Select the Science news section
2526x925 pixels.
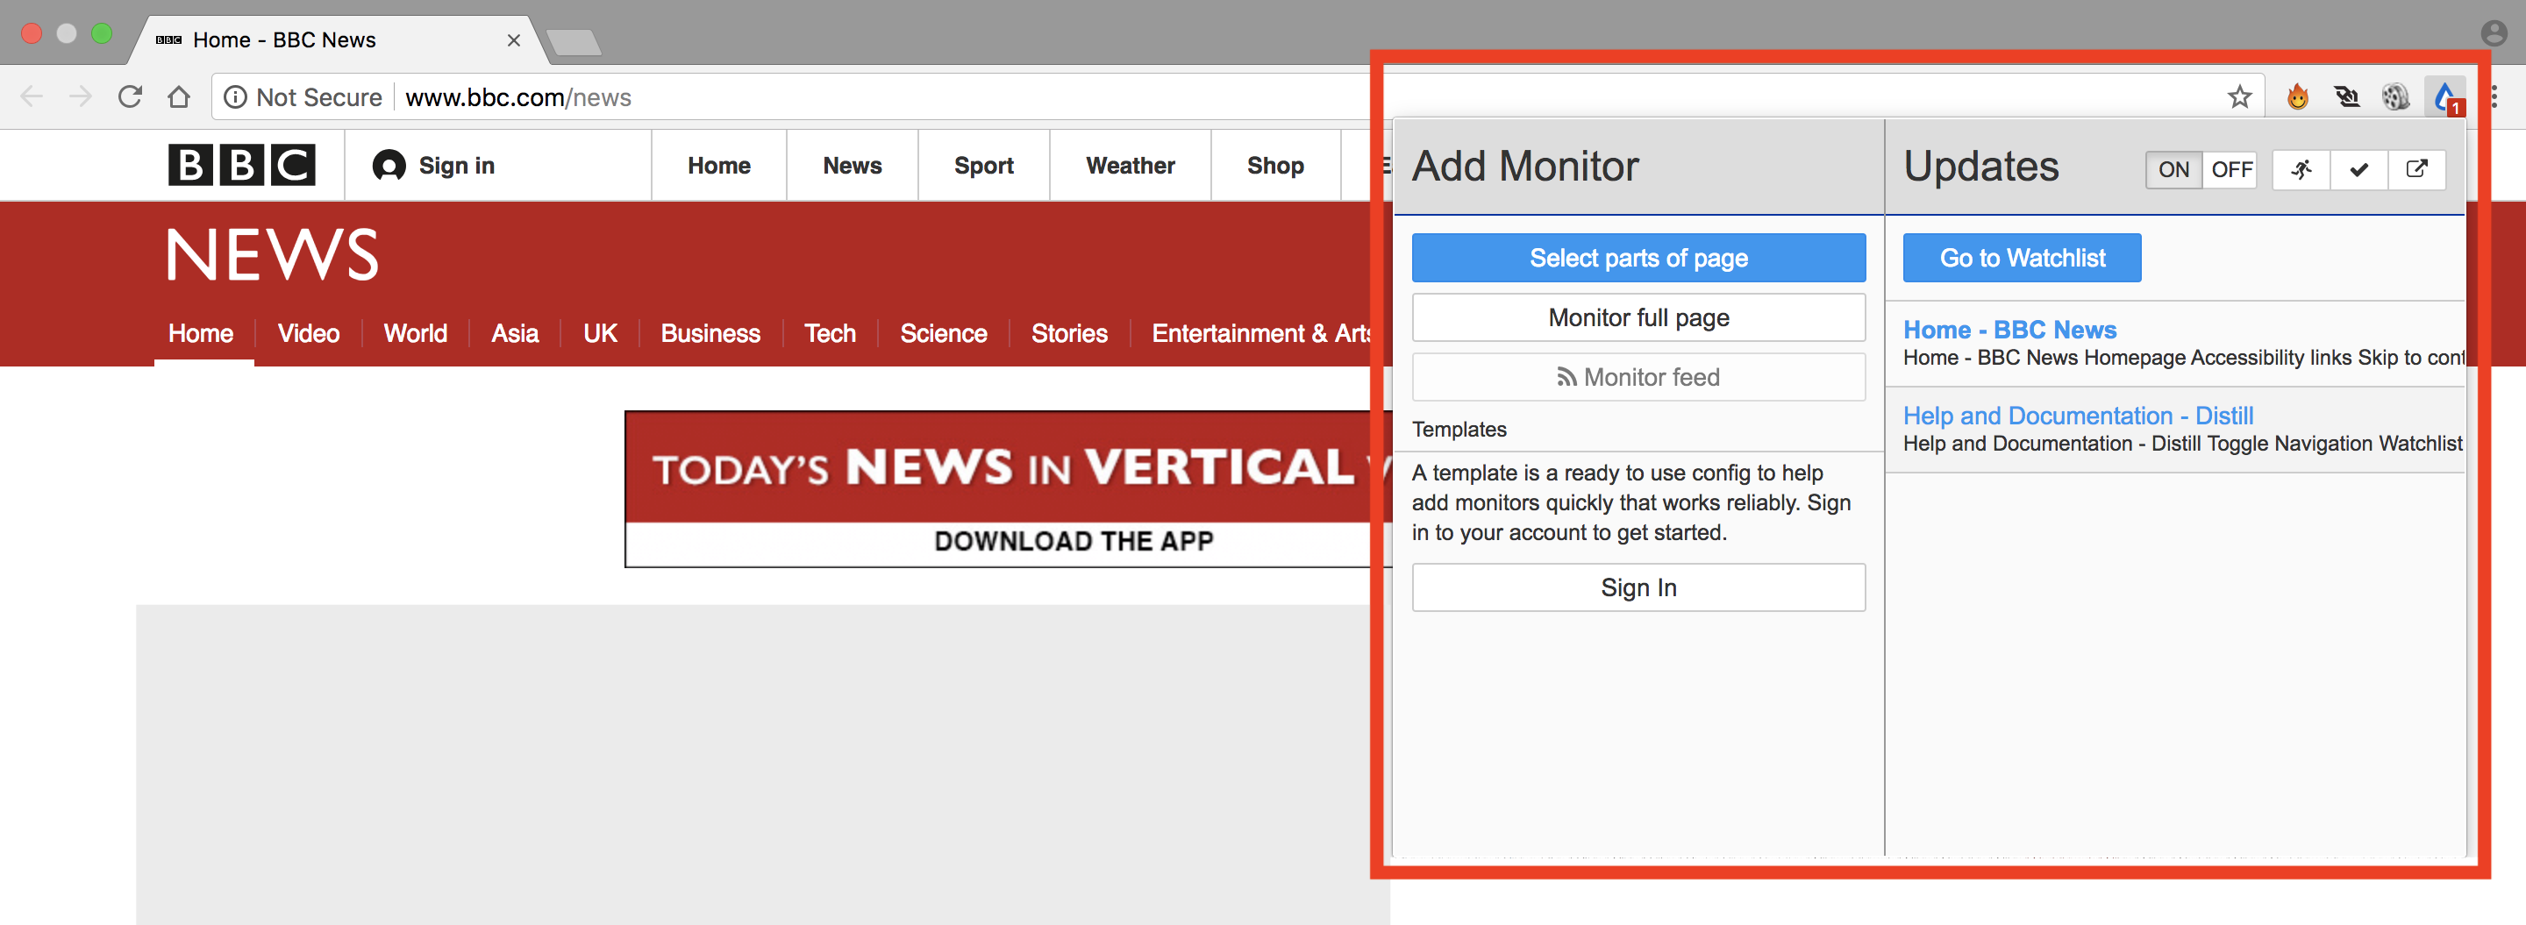[944, 333]
